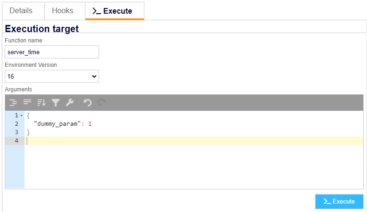Collapse the JSON object at line 1

22,115
